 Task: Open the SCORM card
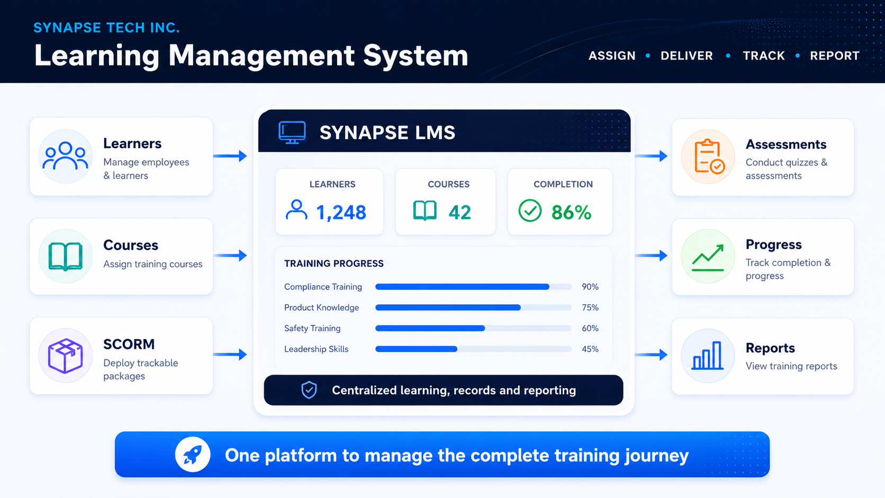(121, 356)
